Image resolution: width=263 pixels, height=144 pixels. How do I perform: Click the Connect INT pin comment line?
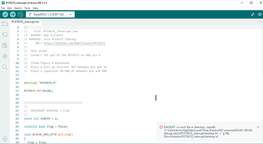pos(62,55)
